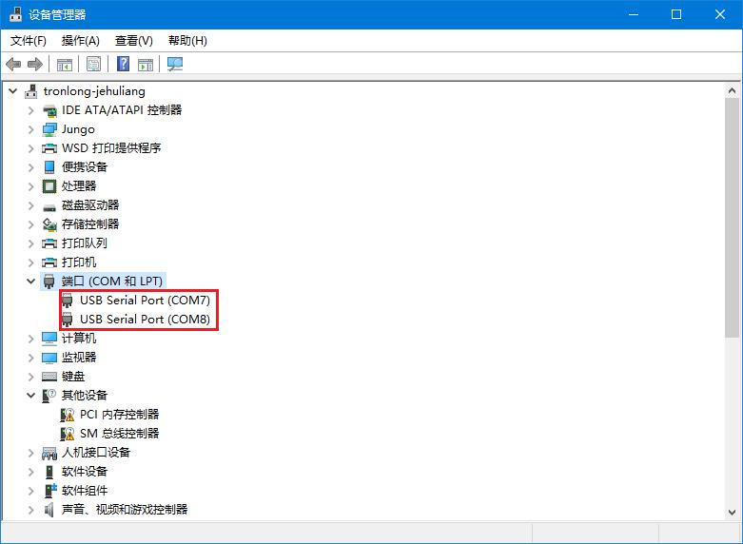
Task: Click the Jungo device category icon
Action: [49, 129]
